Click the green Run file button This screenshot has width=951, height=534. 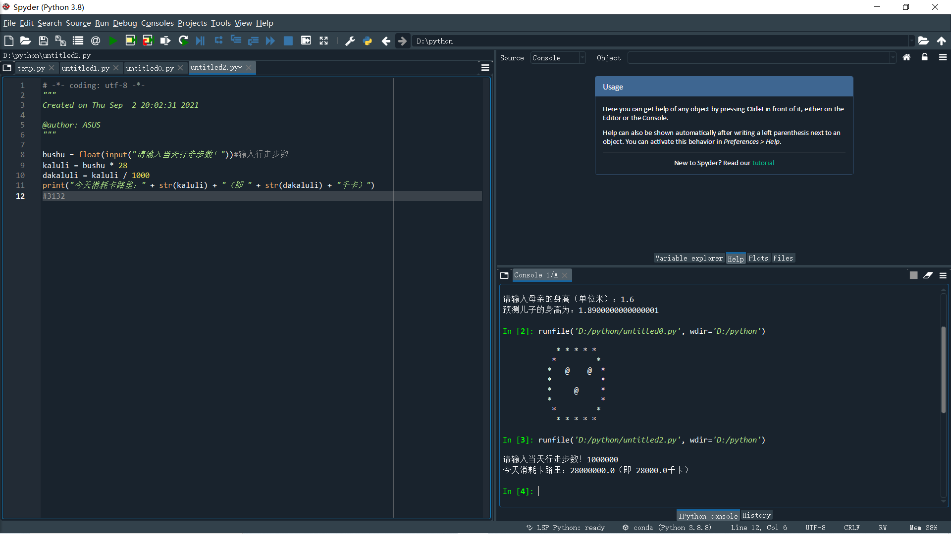pos(113,41)
